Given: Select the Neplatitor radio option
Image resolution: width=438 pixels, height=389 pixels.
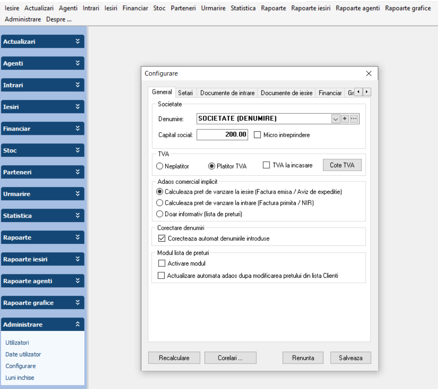Looking at the screenshot, I should pos(160,166).
